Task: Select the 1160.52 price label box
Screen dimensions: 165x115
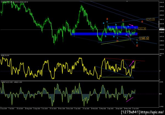Action: tap(144, 38)
